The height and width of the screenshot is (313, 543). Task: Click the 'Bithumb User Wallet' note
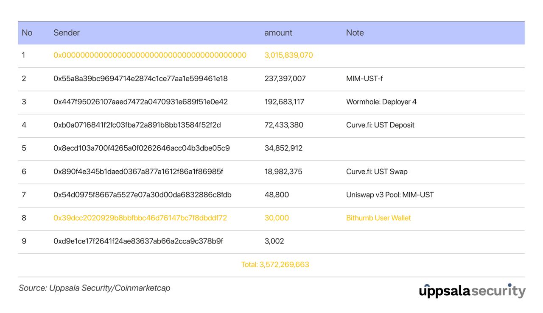378,218
